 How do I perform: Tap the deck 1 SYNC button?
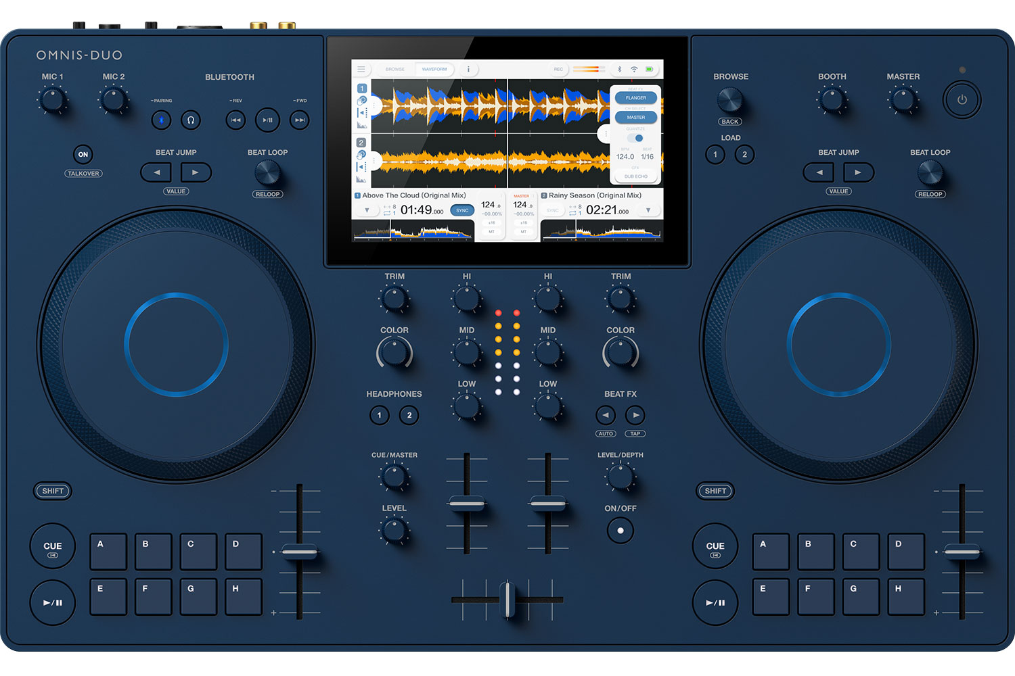coord(462,210)
